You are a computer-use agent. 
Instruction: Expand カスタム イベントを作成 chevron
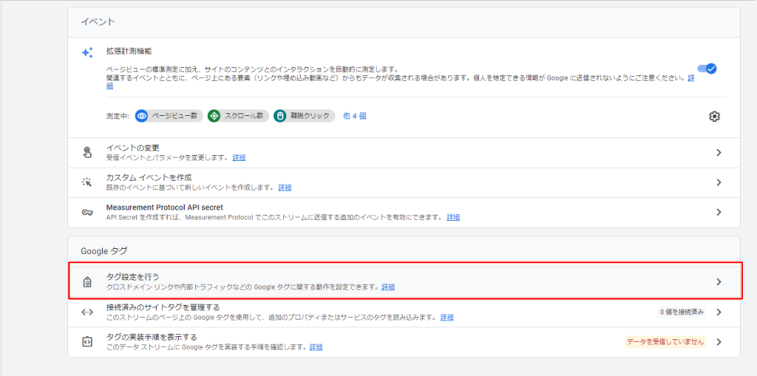pos(719,182)
